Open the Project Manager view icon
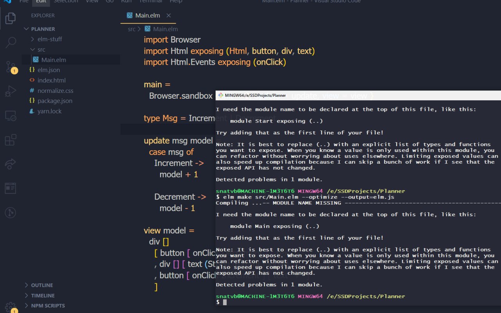This screenshot has width=501, height=313. click(x=11, y=188)
